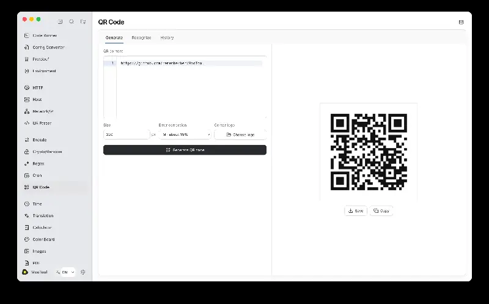Click the Choose logo button
The image size is (489, 304).
(x=240, y=135)
